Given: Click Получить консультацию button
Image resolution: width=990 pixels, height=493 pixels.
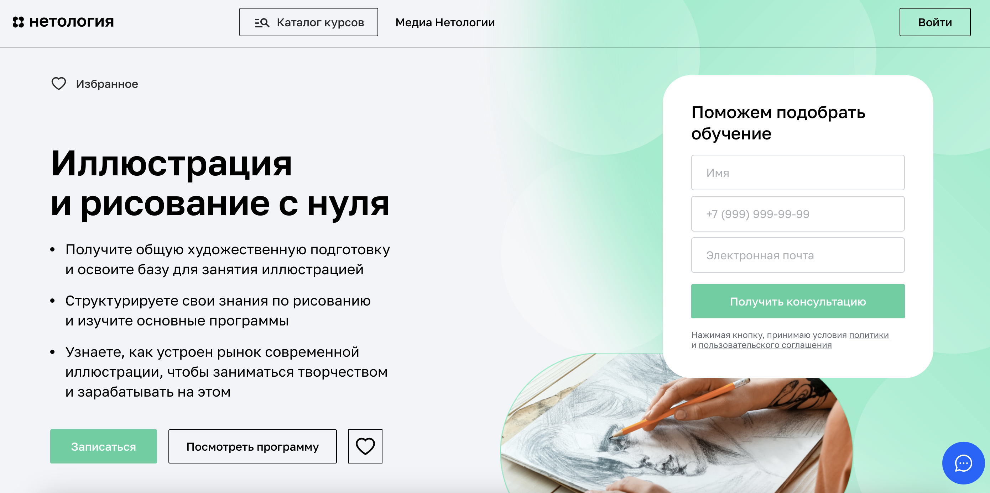Looking at the screenshot, I should click(x=798, y=301).
